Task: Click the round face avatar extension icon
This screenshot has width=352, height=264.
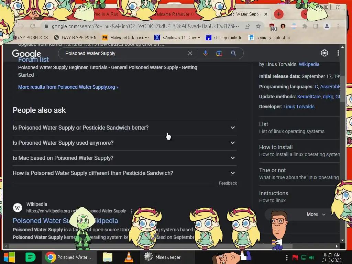Action: [x=283, y=26]
